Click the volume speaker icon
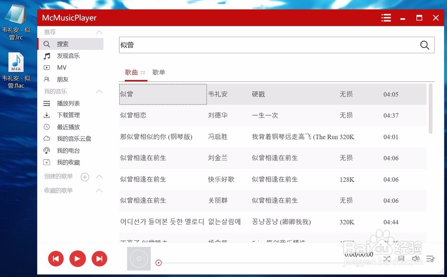 tap(416, 259)
